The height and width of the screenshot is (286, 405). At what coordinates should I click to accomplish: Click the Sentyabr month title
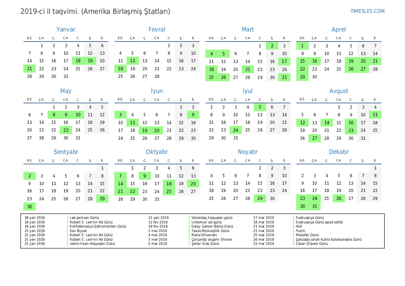click(x=66, y=152)
